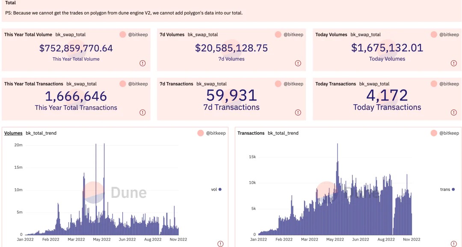Click warning icon below Volumes chart
The image size is (462, 247).
(220, 244)
